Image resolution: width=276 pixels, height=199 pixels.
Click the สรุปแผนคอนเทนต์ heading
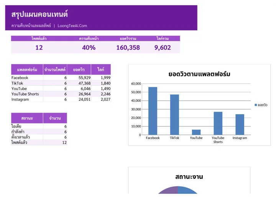coord(39,14)
